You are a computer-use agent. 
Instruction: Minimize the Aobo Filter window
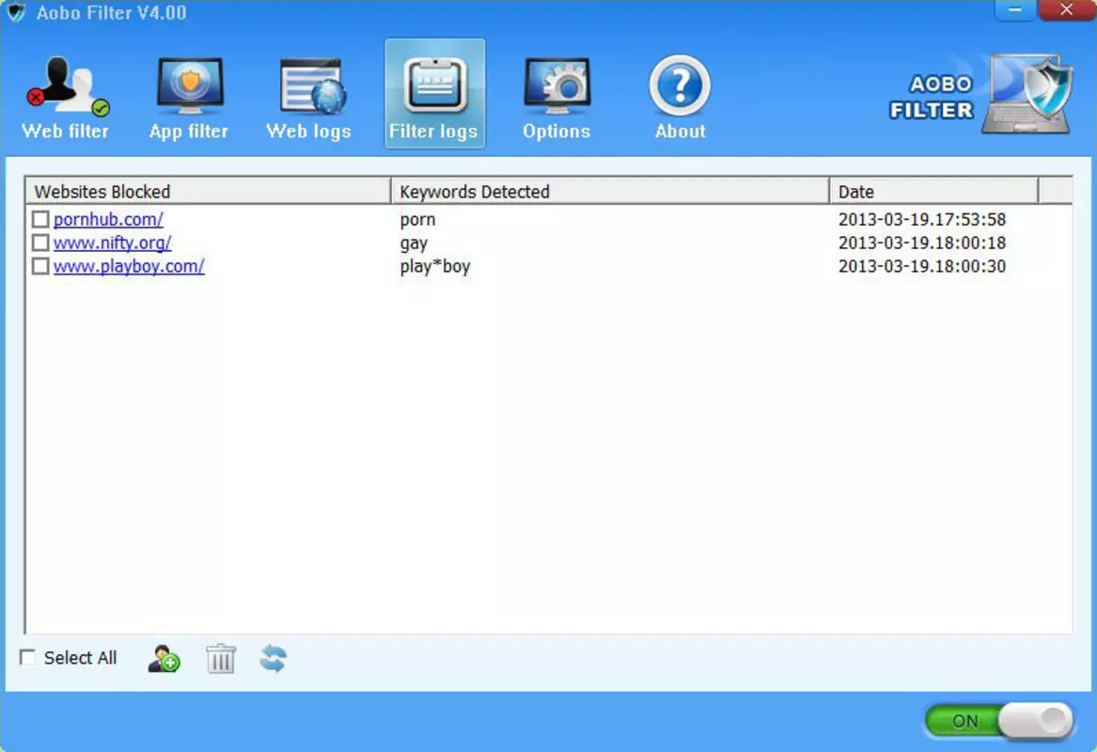point(1015,9)
